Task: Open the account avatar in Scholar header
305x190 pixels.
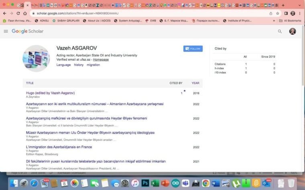Action: pyautogui.click(x=293, y=31)
